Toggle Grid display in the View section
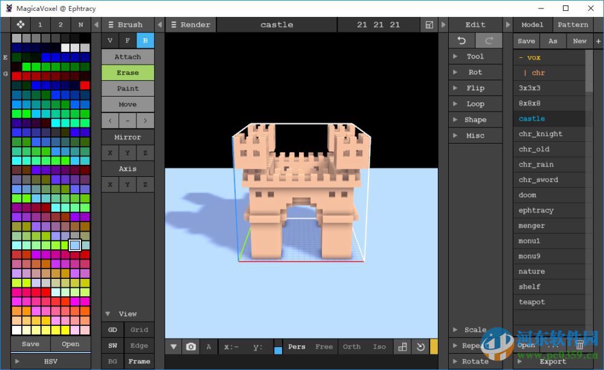 point(139,330)
